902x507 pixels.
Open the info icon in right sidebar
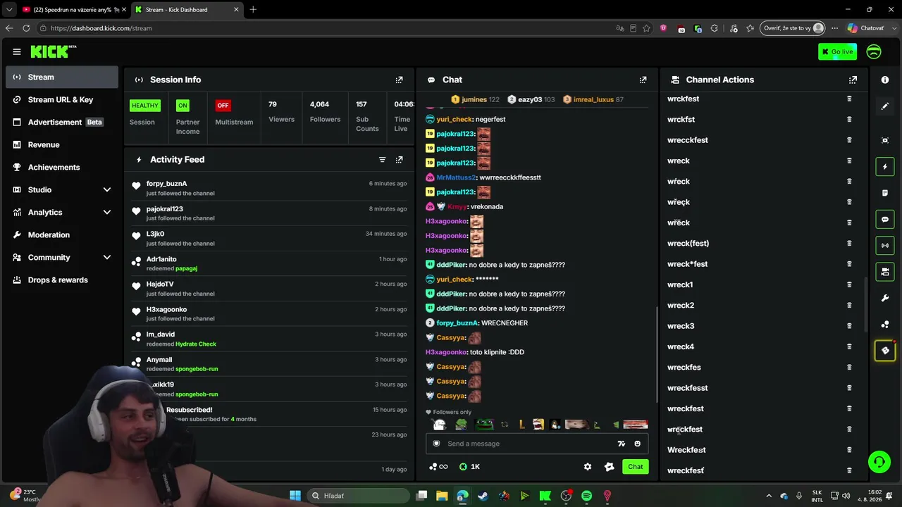[885, 80]
